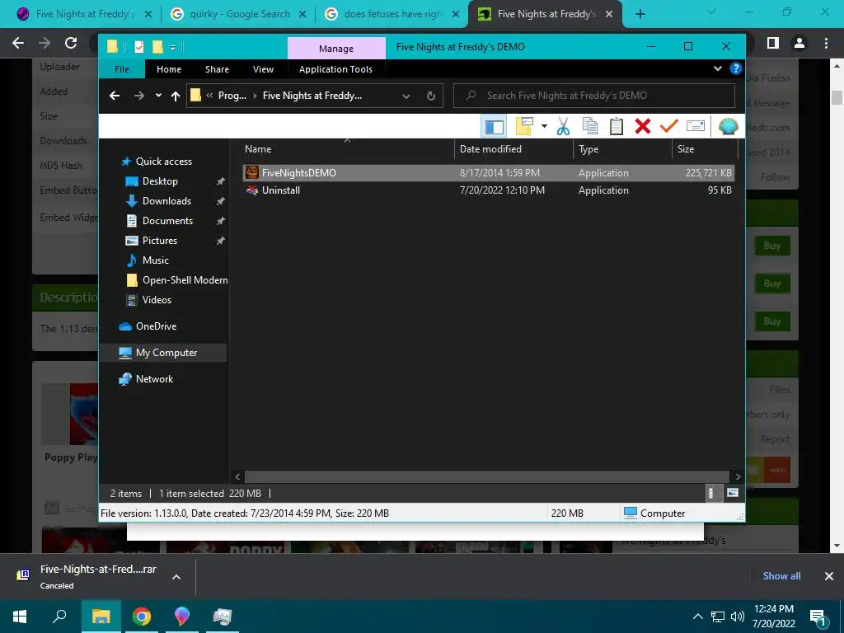Toggle the navigation pane toolbar button
The width and height of the screenshot is (844, 633).
coord(495,126)
